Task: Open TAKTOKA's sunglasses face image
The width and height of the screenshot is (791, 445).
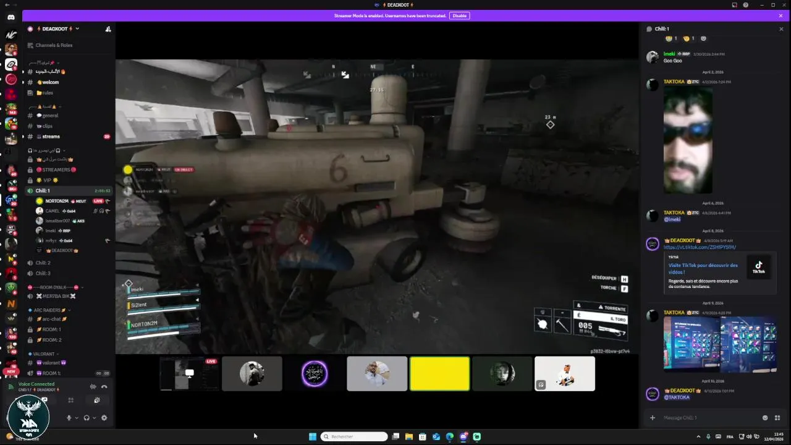Action: 688,141
